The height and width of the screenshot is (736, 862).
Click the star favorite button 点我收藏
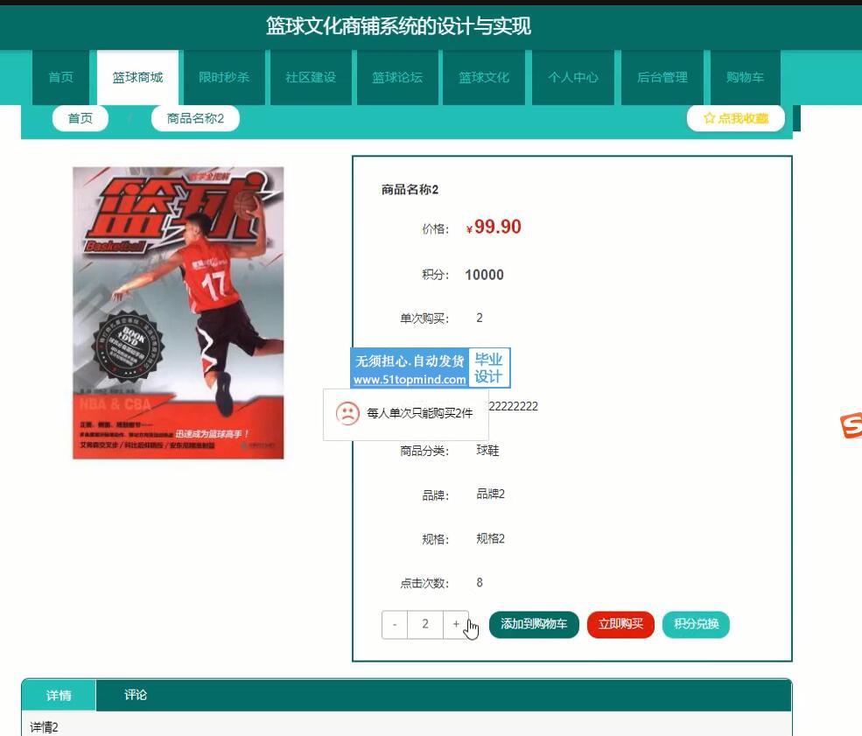(x=735, y=118)
